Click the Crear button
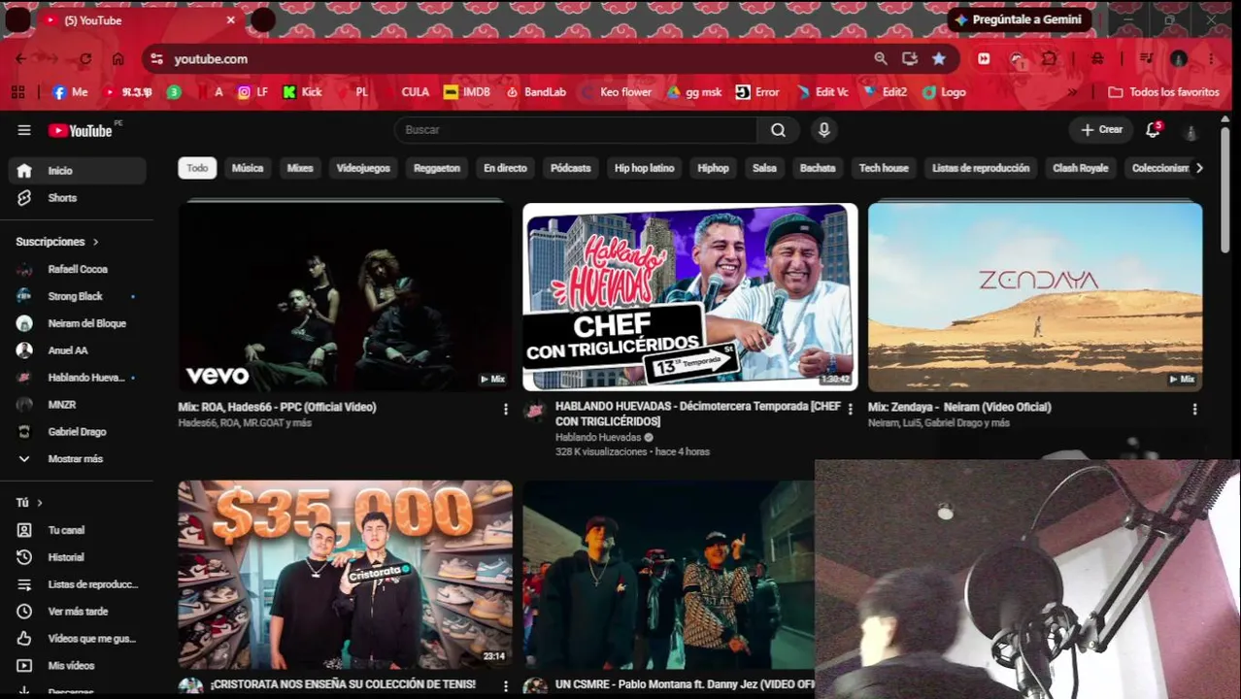Viewport: 1241px width, 699px height. pos(1101,130)
